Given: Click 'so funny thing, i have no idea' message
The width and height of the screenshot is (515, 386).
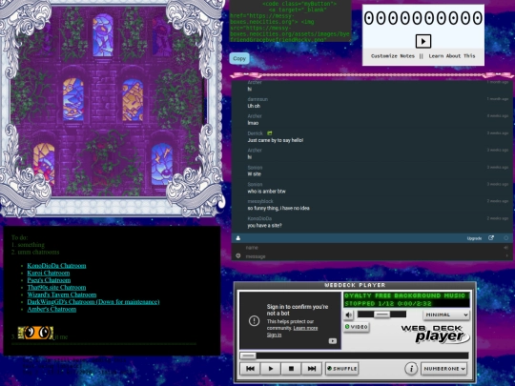Looking at the screenshot, I should pyautogui.click(x=278, y=208).
